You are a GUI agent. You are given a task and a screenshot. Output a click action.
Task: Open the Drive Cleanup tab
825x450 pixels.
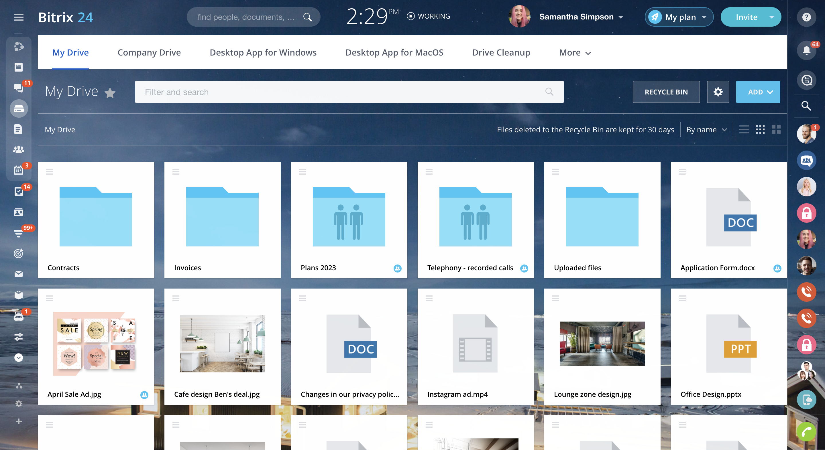[x=501, y=52]
